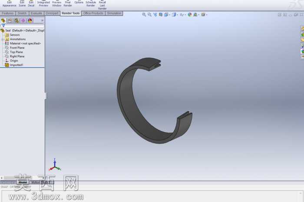Open the Edit Appearance tool
The height and width of the screenshot is (202, 304).
click(9, 3)
